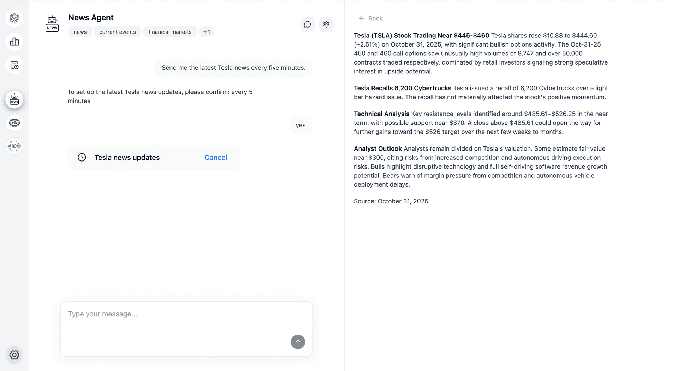
Task: Click the "Tesla news updates" task label
Action: 127,158
